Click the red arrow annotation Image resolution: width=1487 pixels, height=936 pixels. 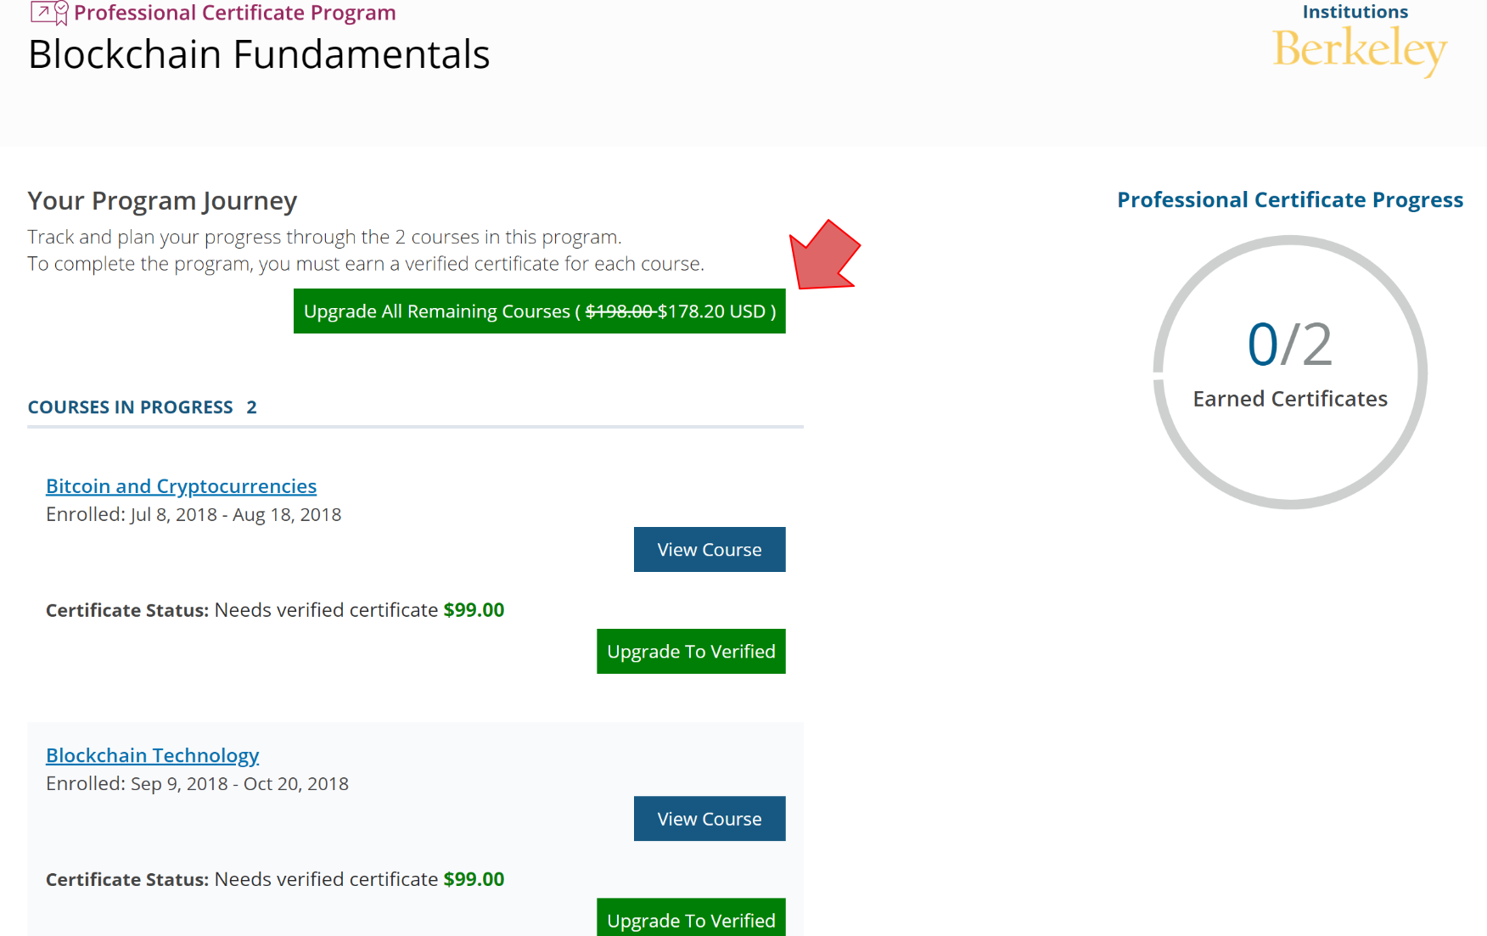pyautogui.click(x=822, y=256)
